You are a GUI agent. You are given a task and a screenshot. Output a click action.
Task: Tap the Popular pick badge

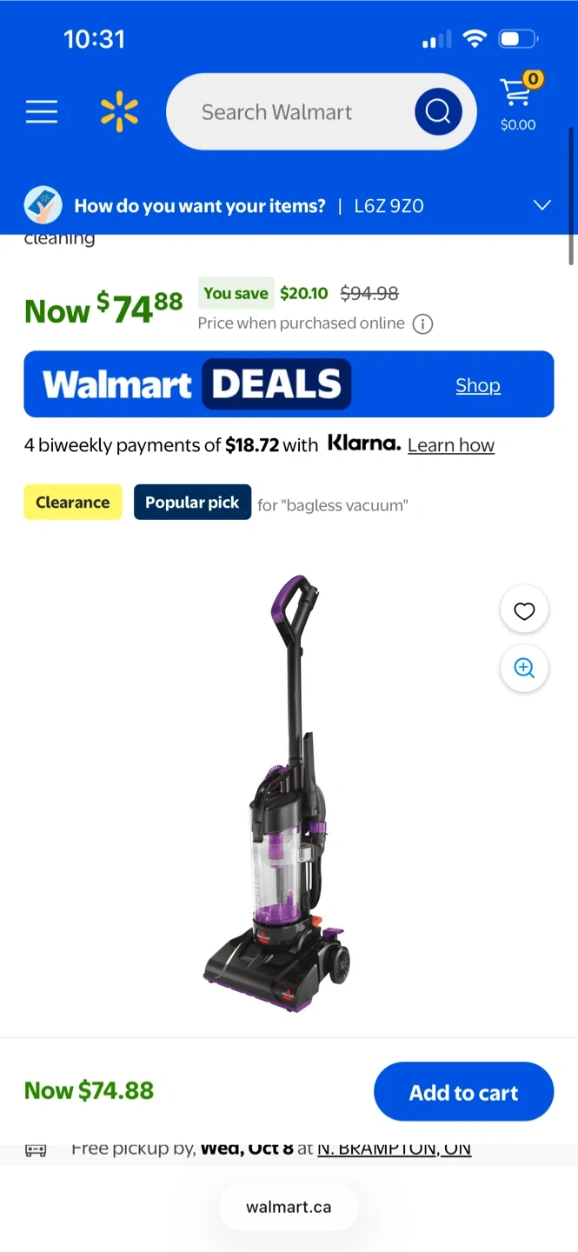tap(192, 503)
